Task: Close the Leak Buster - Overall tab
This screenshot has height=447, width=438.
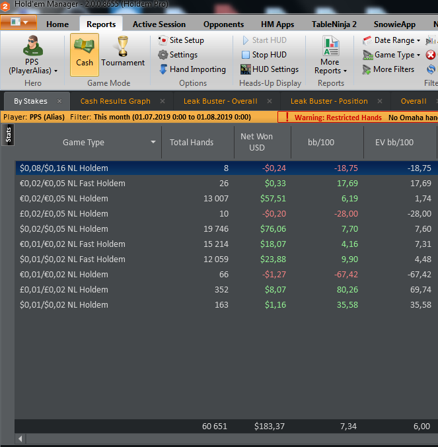Action: pyautogui.click(x=270, y=101)
